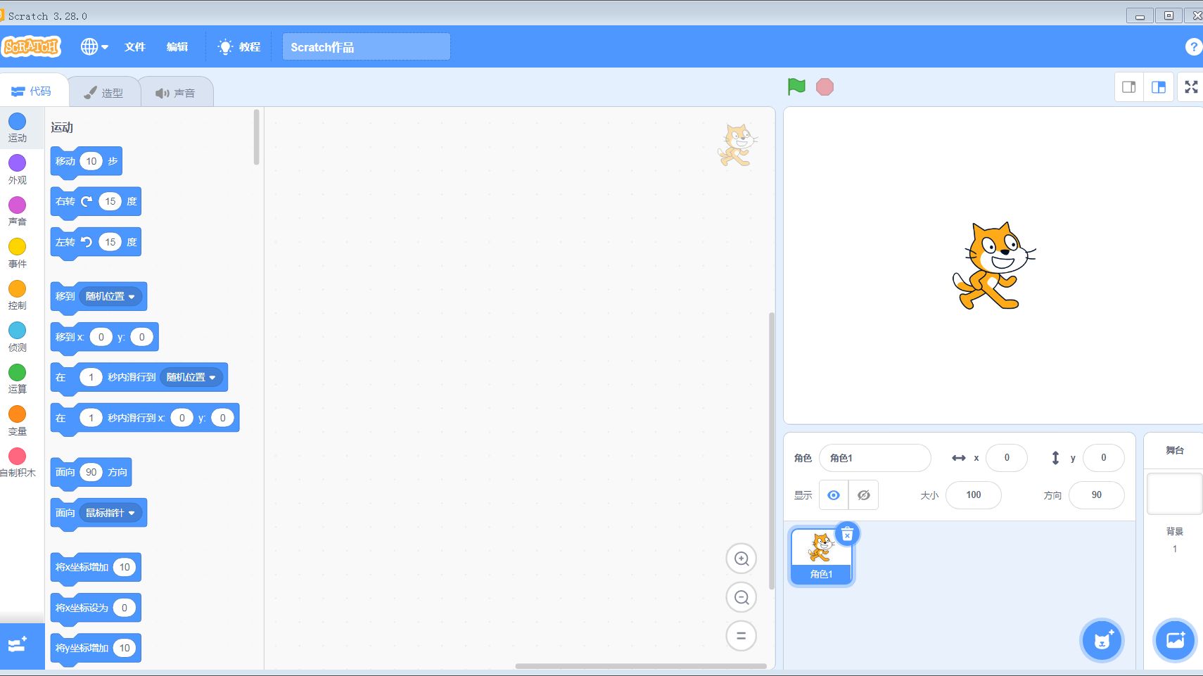Enter full screen stage mode
This screenshot has height=676, width=1203.
click(1191, 87)
